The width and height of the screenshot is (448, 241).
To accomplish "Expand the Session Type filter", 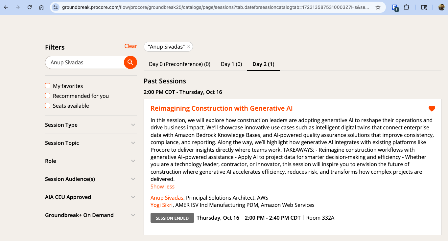I will point(91,125).
